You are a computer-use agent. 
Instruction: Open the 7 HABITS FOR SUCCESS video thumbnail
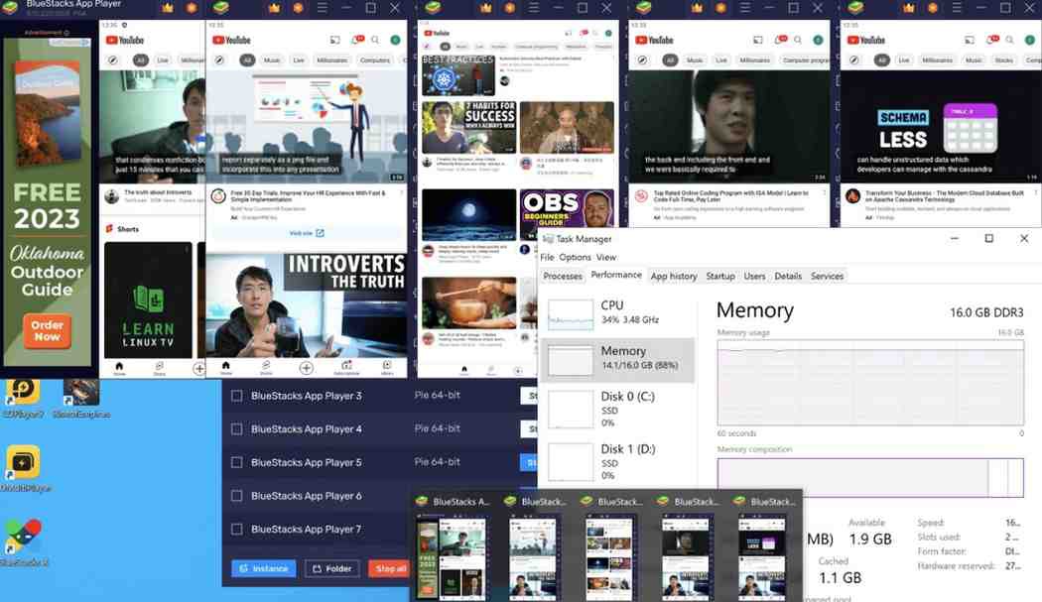click(468, 128)
